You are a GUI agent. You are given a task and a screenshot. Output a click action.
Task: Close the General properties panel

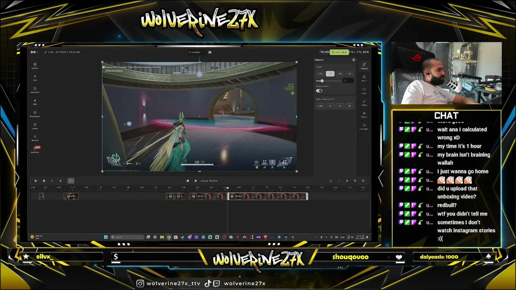(354, 60)
